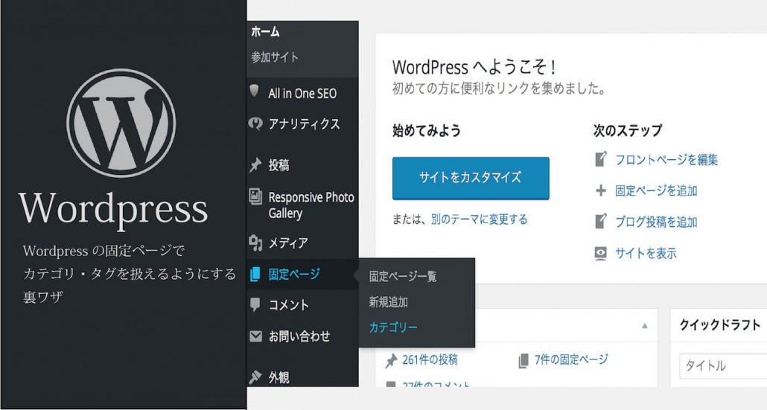Click the 始めてみよう heading

(x=427, y=130)
